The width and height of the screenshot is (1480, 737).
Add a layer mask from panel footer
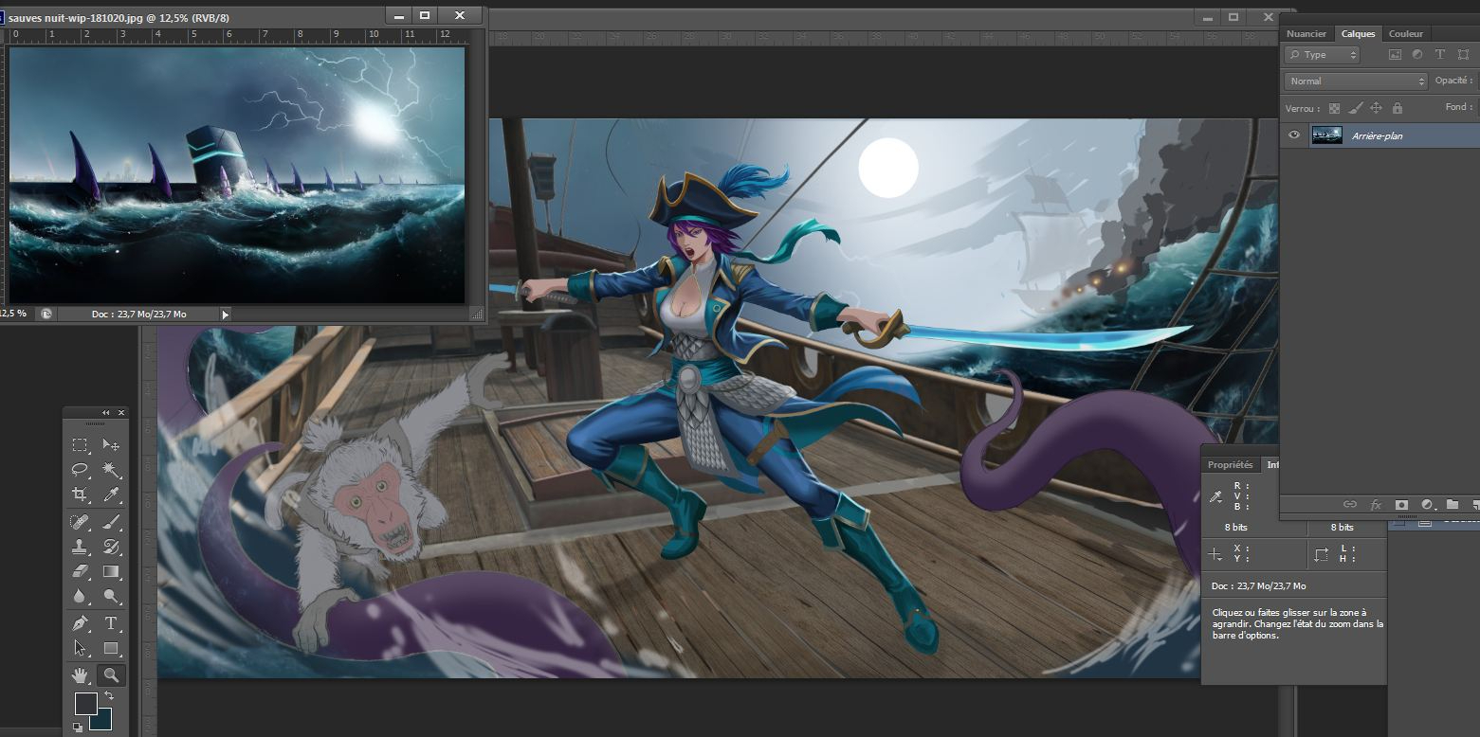1401,505
